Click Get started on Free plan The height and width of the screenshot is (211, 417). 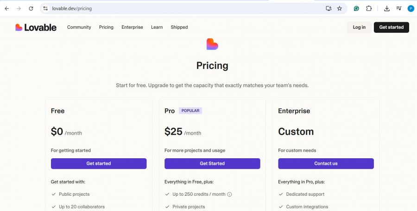click(x=99, y=163)
